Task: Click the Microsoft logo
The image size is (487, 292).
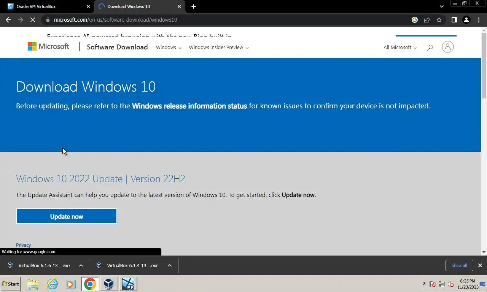Action: (x=48, y=46)
